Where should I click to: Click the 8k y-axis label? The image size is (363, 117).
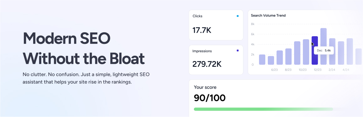252,24
